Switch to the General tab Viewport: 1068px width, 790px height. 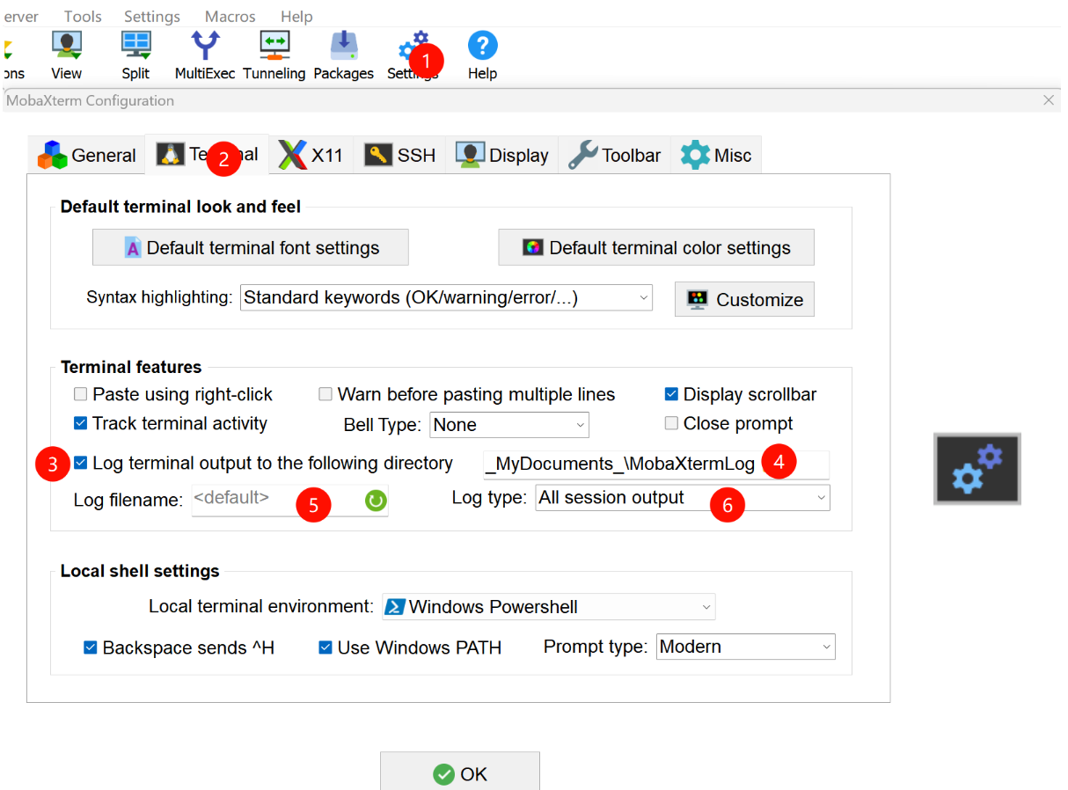click(x=86, y=155)
